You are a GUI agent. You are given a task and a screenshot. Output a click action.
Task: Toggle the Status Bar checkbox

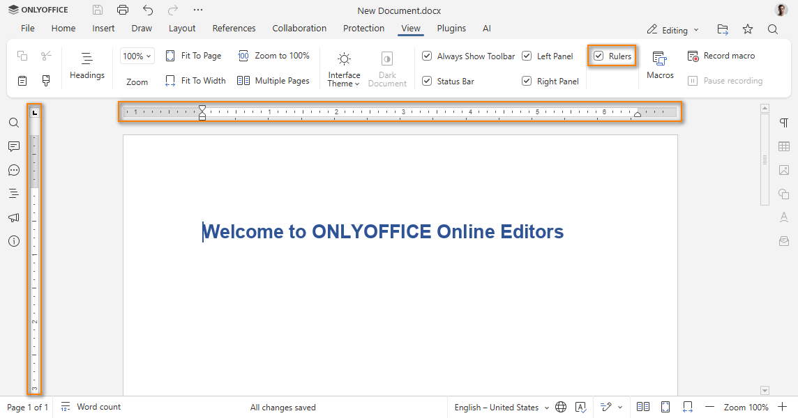tap(427, 81)
